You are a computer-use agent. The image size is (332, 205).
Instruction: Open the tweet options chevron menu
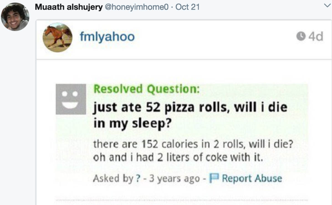pyautogui.click(x=327, y=6)
